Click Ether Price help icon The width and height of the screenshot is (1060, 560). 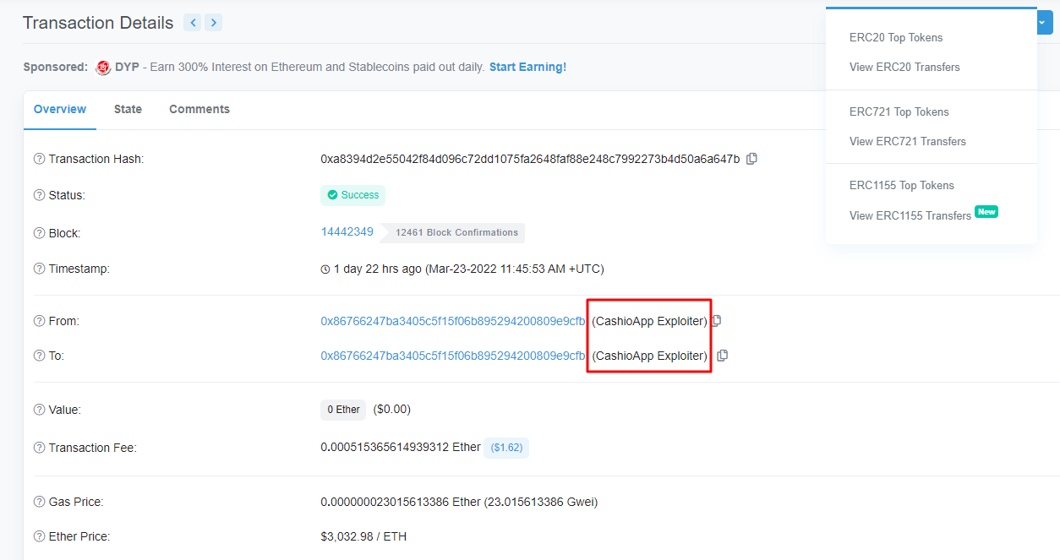tap(39, 536)
